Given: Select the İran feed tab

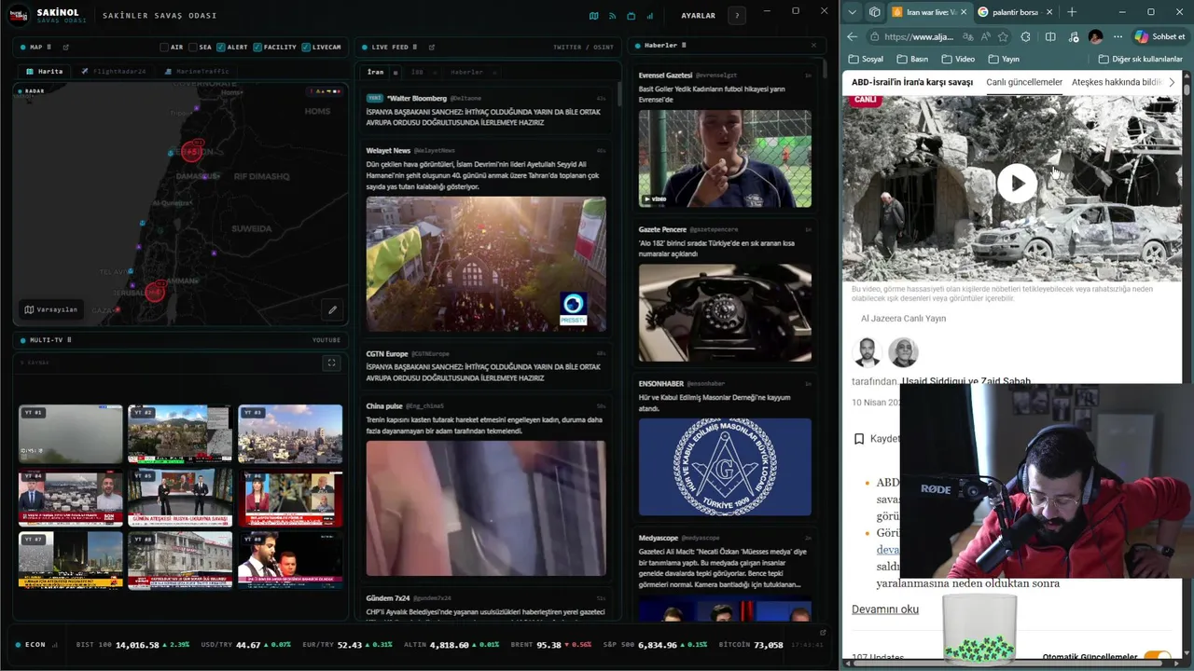Looking at the screenshot, I should click(x=375, y=72).
